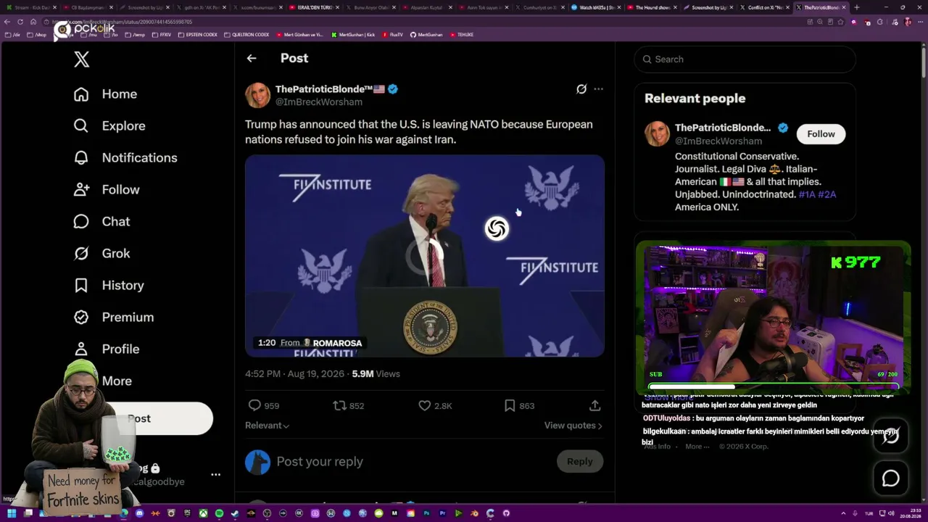Open View quotes for the post

[x=573, y=426]
